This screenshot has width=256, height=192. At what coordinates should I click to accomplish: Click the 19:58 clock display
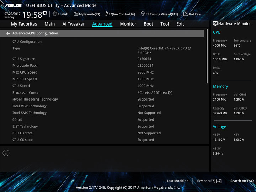(32, 15)
